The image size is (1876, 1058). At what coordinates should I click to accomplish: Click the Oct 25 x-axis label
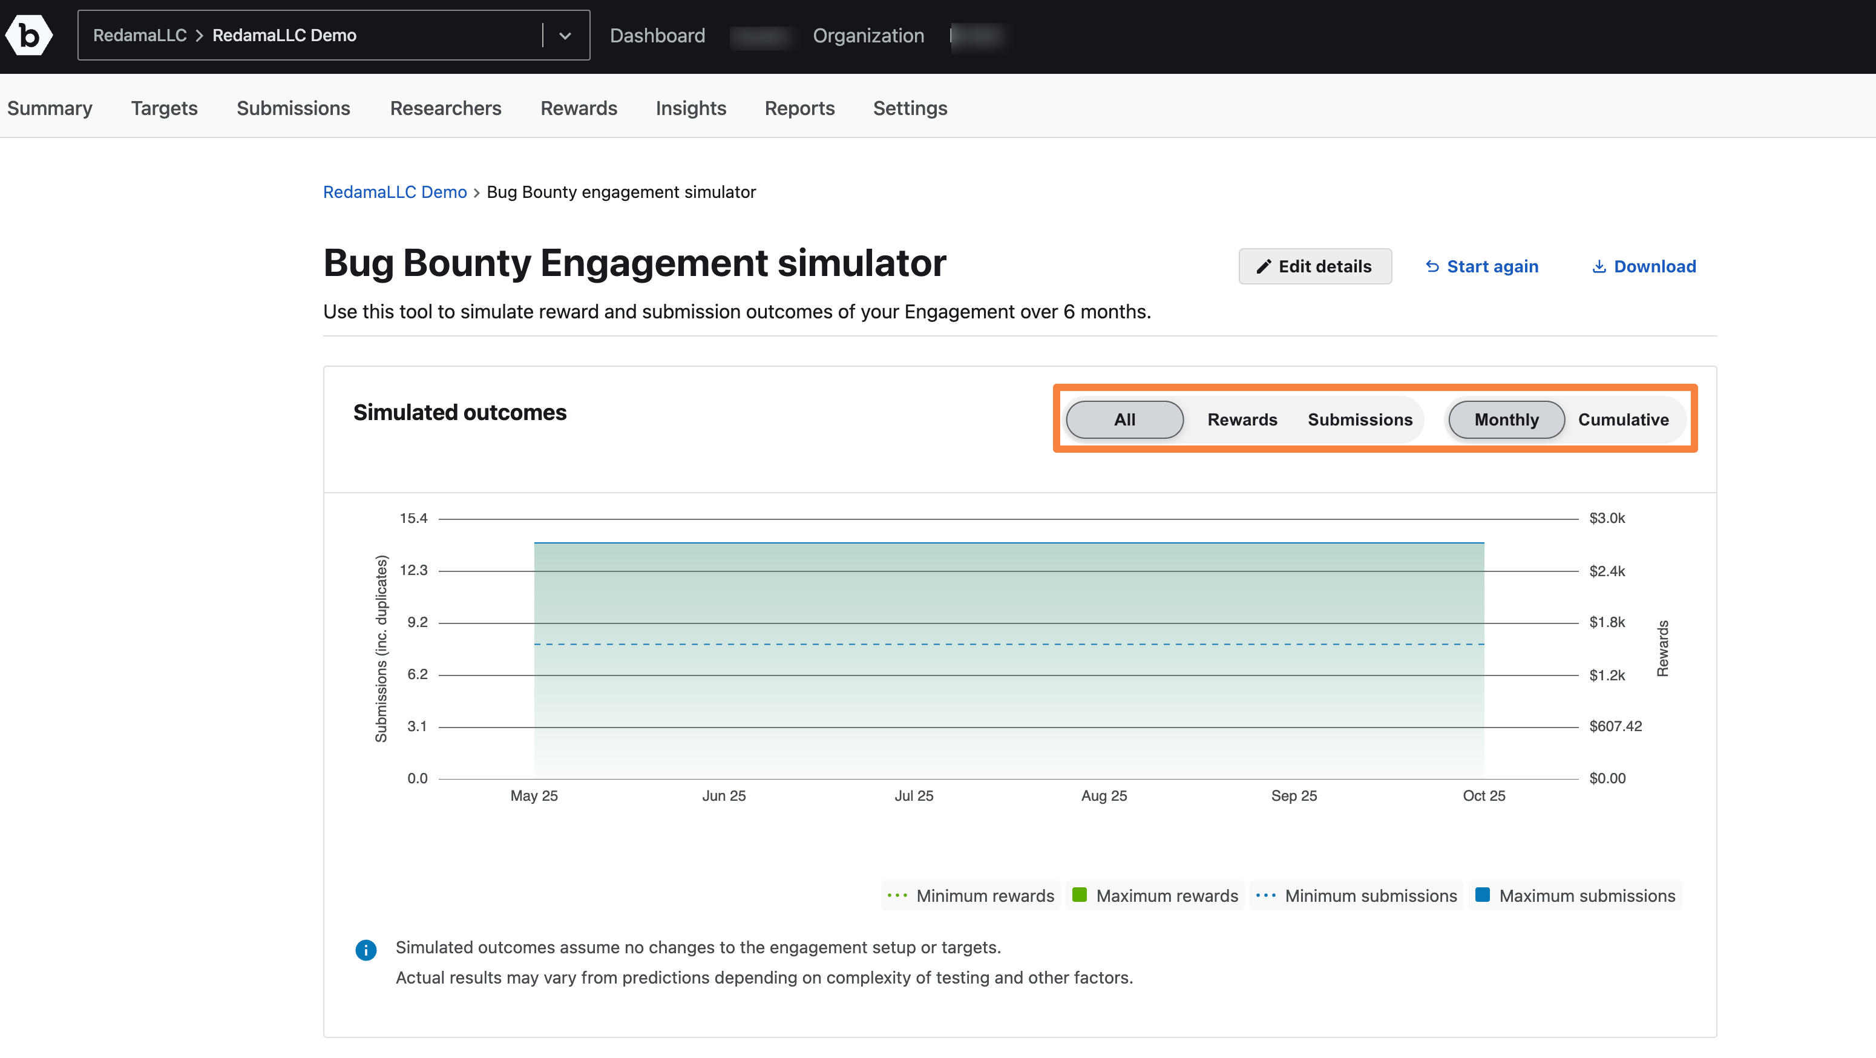(1484, 796)
